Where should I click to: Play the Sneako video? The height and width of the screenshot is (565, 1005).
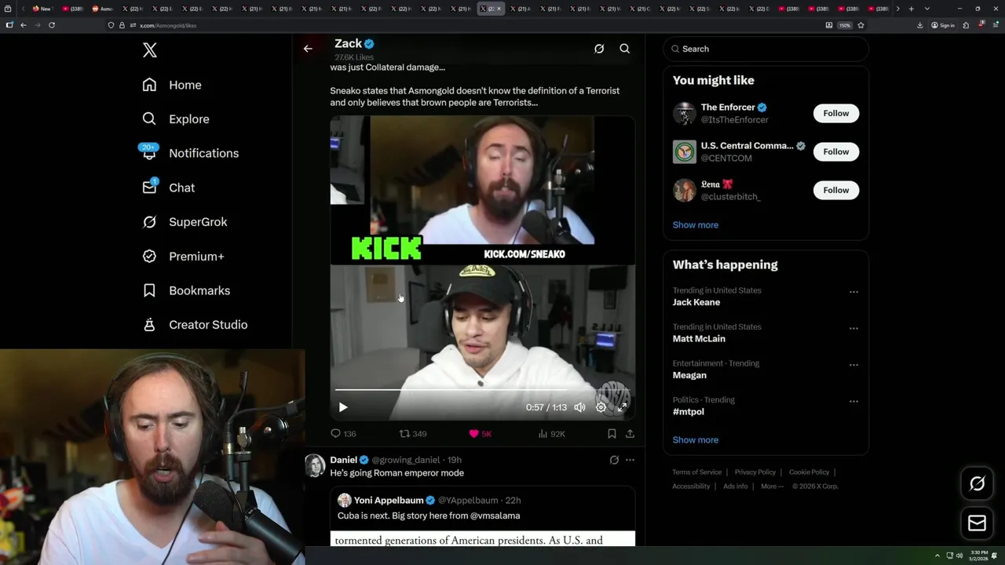[343, 407]
